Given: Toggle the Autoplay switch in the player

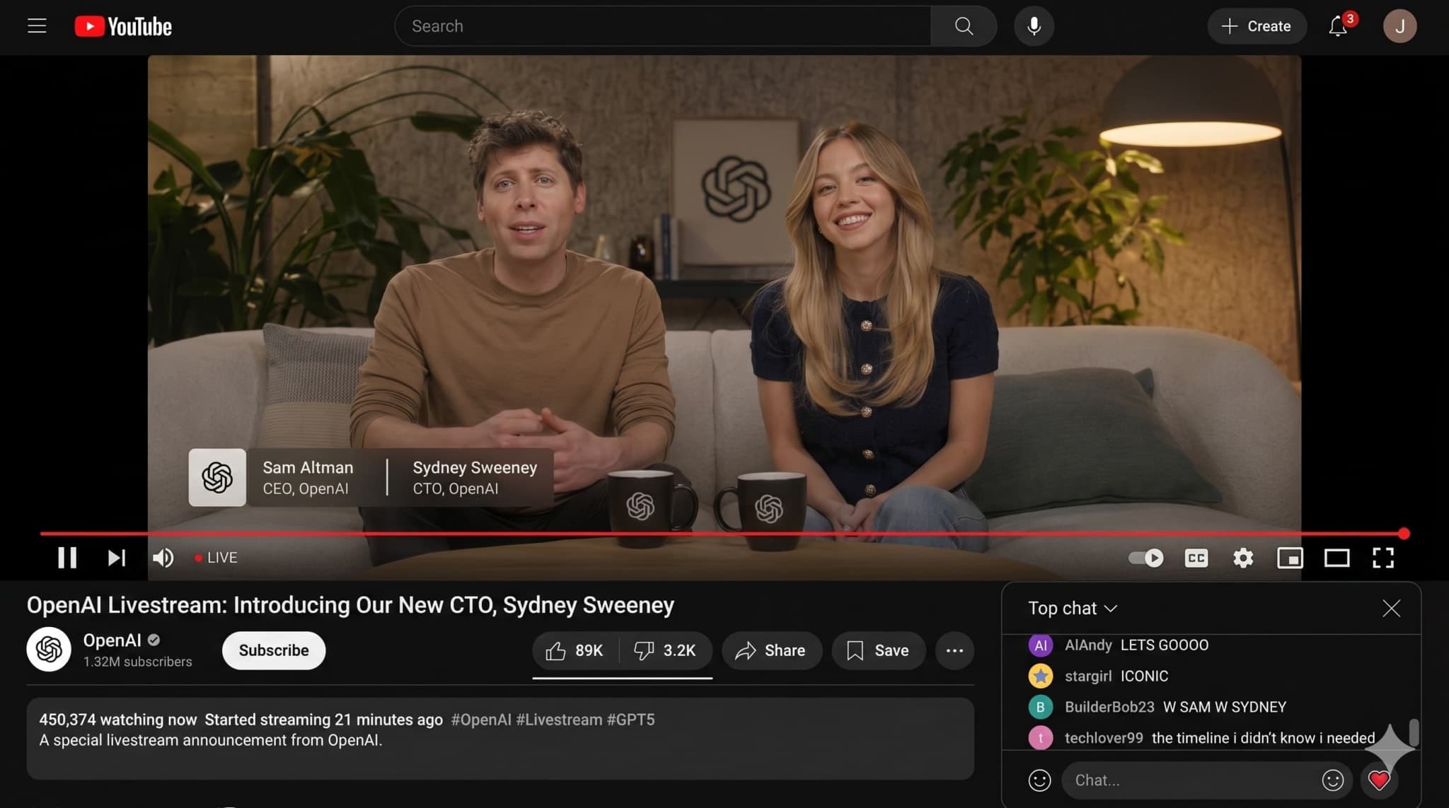Looking at the screenshot, I should [x=1146, y=558].
